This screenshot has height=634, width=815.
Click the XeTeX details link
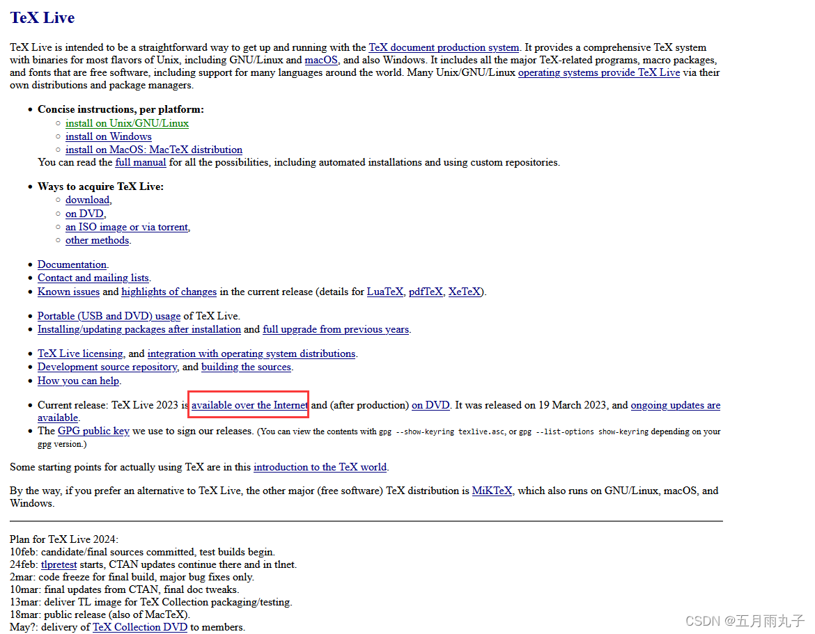pyautogui.click(x=465, y=292)
